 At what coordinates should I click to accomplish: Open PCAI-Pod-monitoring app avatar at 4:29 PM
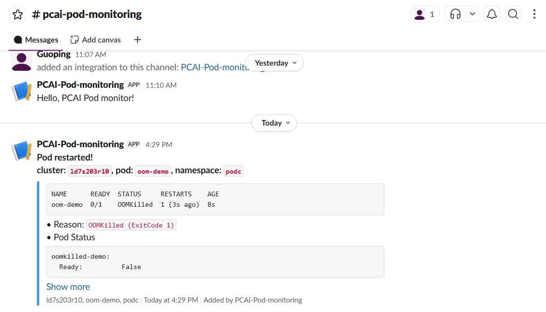coord(22,150)
